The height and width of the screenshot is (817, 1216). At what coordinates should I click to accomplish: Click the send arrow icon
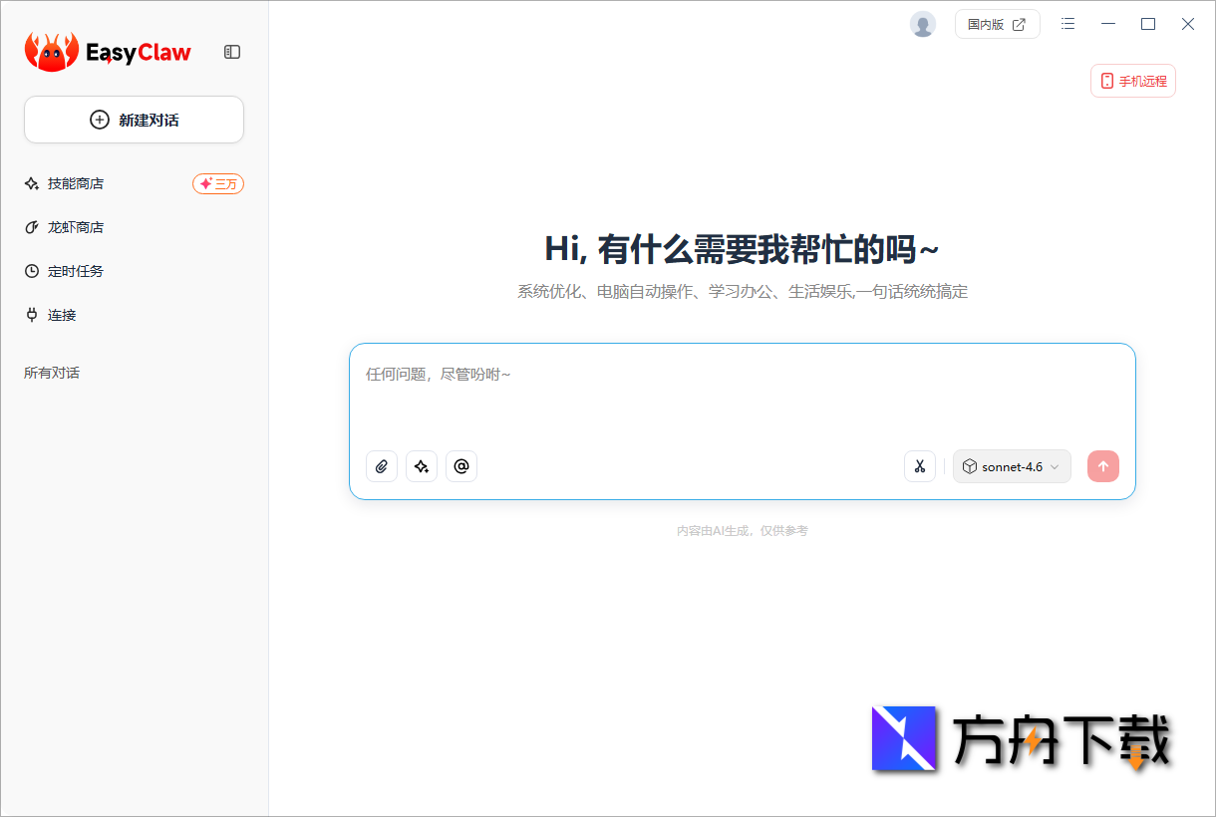(1103, 466)
